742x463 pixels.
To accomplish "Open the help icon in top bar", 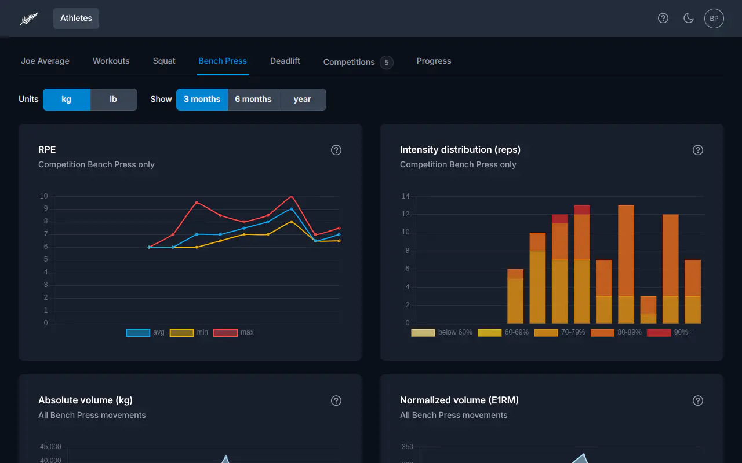I will click(x=663, y=18).
